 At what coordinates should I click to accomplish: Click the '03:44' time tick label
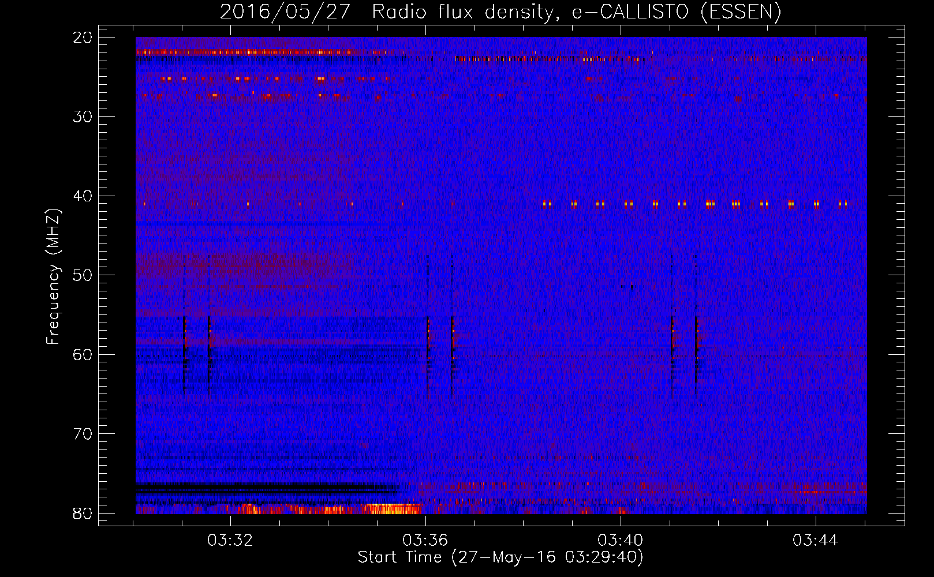pos(815,541)
